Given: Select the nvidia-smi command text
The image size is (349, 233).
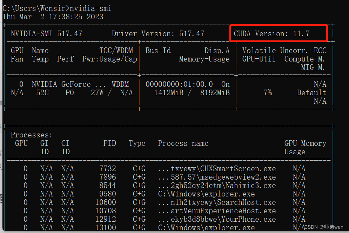Looking at the screenshot, I should (90, 8).
